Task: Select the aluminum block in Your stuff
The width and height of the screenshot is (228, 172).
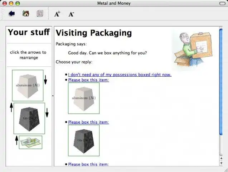Action: coord(28,86)
